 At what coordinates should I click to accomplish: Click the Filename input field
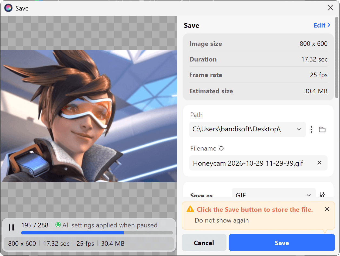[x=258, y=163]
